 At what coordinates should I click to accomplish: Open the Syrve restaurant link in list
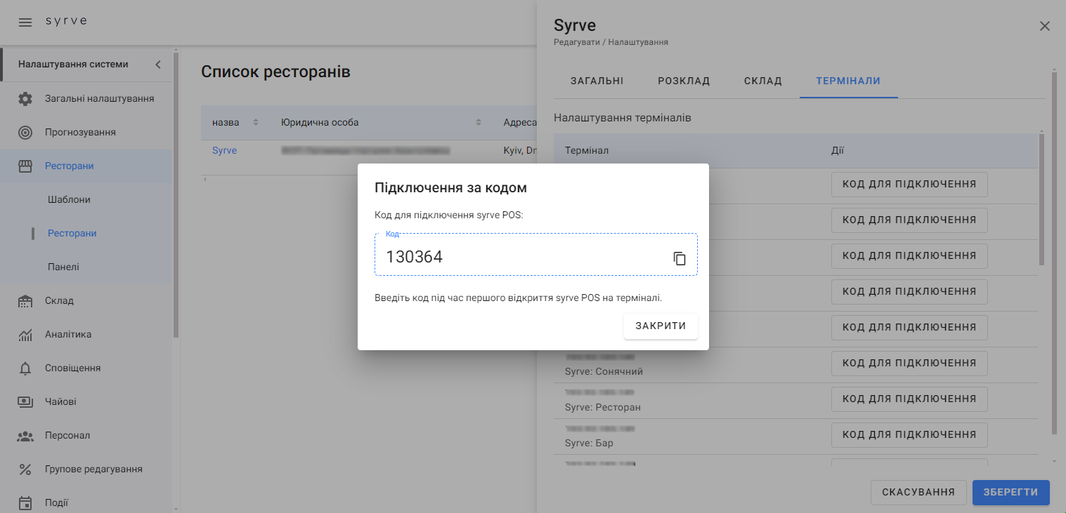click(x=224, y=151)
